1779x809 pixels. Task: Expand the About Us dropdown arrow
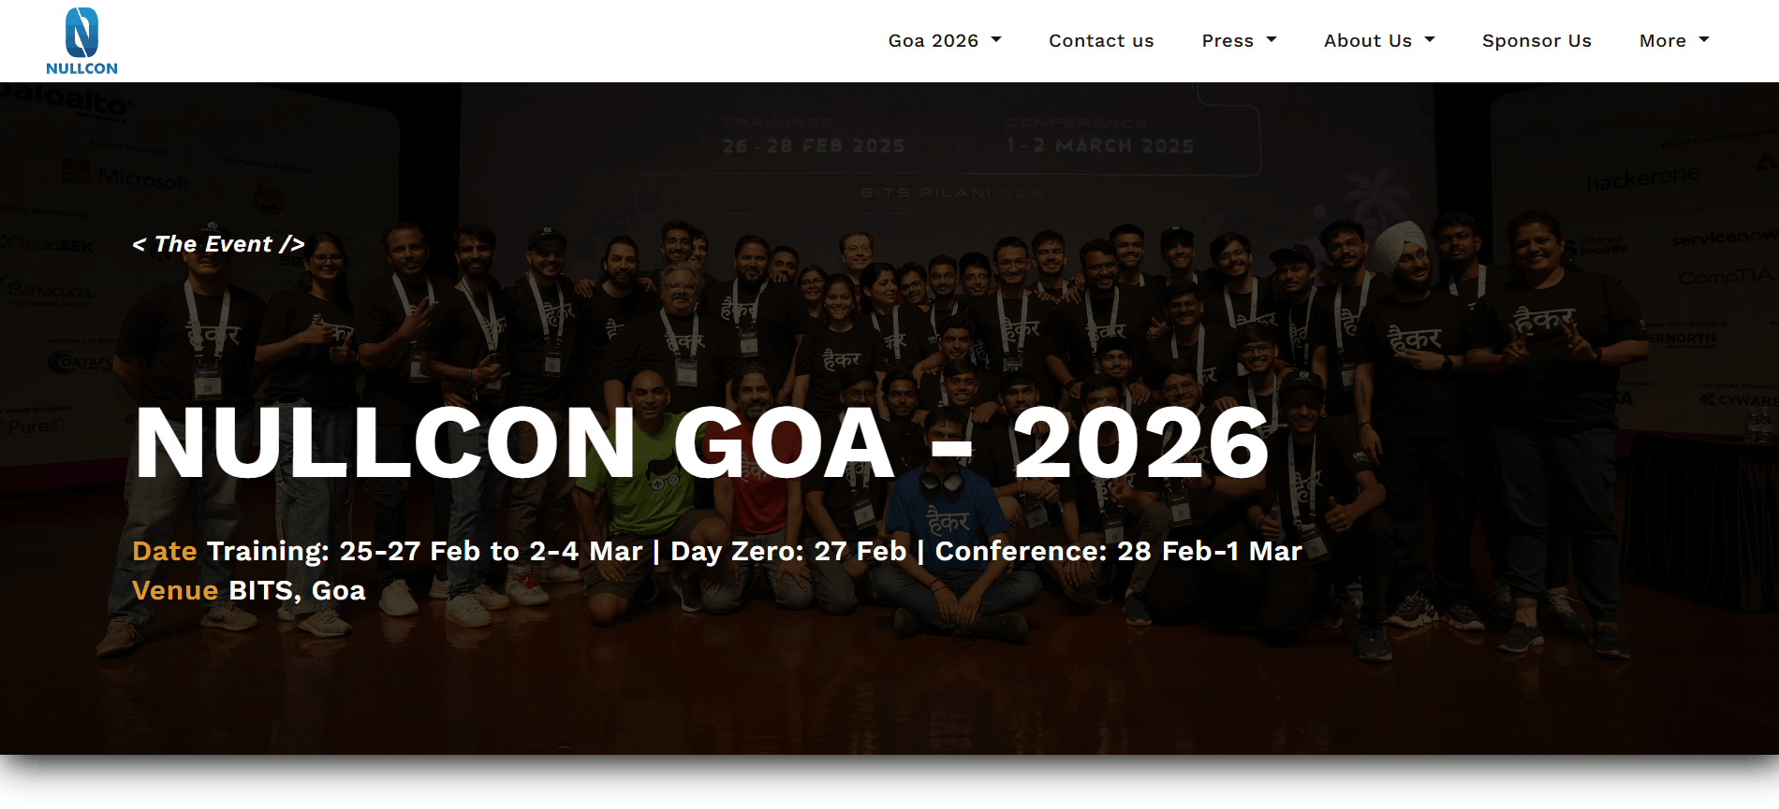click(x=1430, y=39)
